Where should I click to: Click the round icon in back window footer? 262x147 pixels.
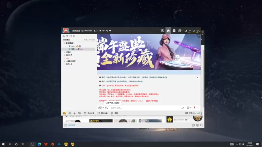coord(197,125)
